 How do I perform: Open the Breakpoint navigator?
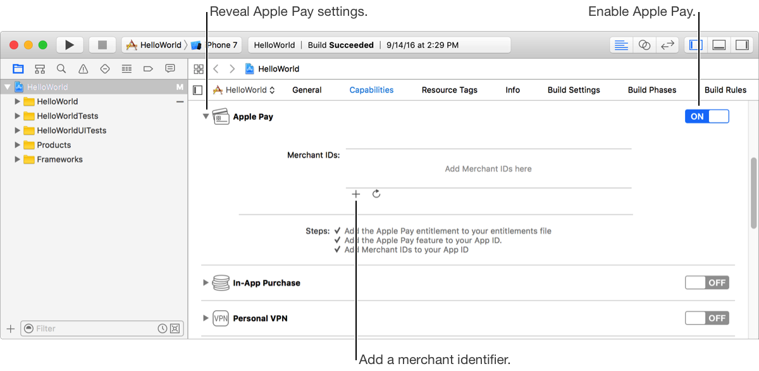(x=148, y=68)
